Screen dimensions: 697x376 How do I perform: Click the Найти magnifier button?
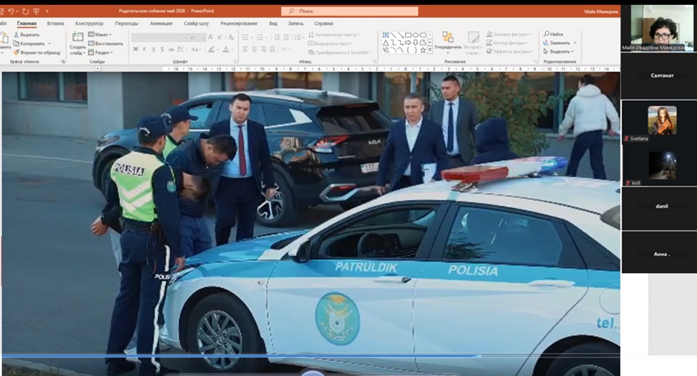click(553, 34)
